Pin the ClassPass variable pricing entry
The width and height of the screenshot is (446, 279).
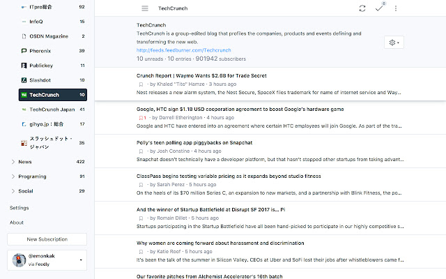point(141,185)
